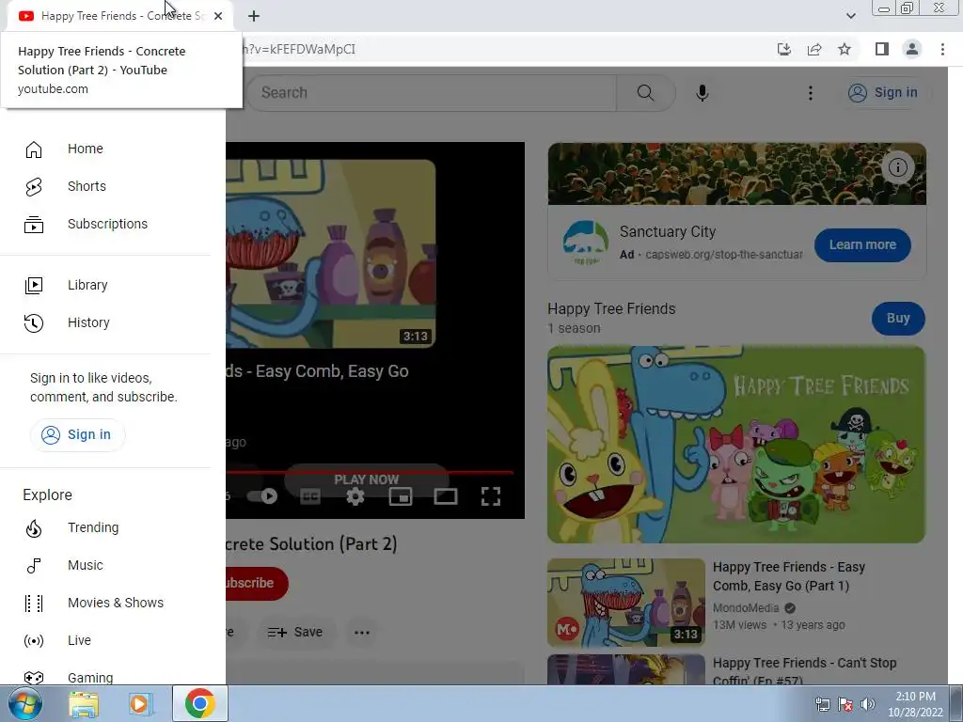Image resolution: width=963 pixels, height=722 pixels.
Task: Switch player to theater mode
Action: [446, 496]
